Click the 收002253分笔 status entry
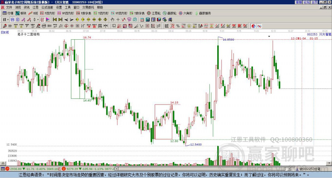This screenshot has width=332, height=178. click(308, 169)
